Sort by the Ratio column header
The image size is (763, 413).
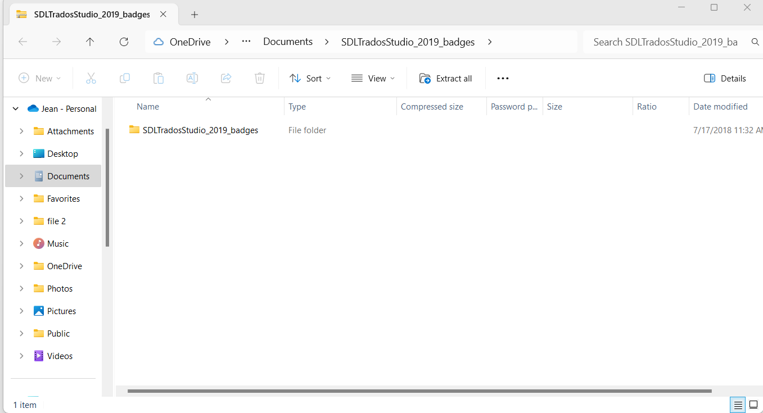tap(647, 106)
